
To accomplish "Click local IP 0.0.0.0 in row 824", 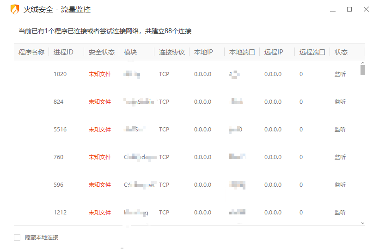I will coord(202,102).
